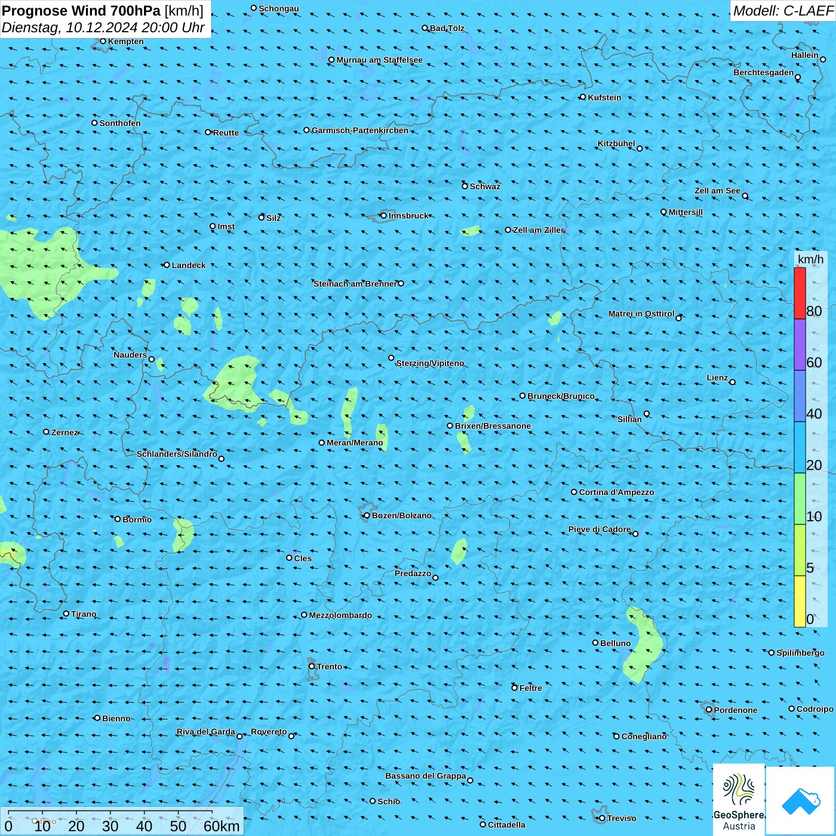Viewport: 836px width, 836px height.
Task: Click the title 'Prognose Wind 700hPa'
Action: (x=81, y=11)
